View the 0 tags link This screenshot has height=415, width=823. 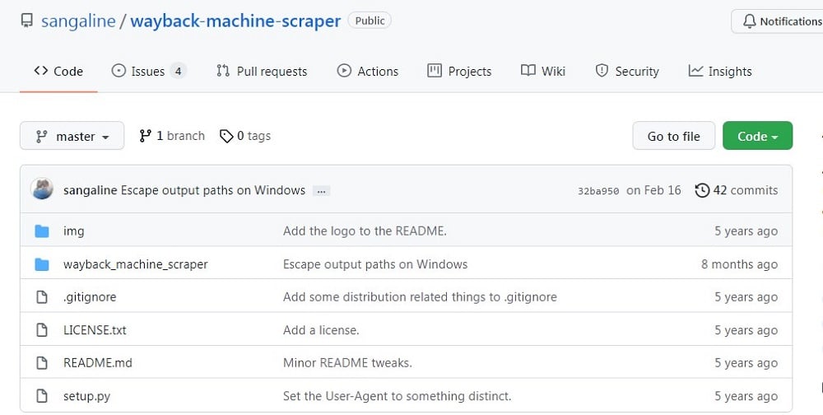point(245,136)
